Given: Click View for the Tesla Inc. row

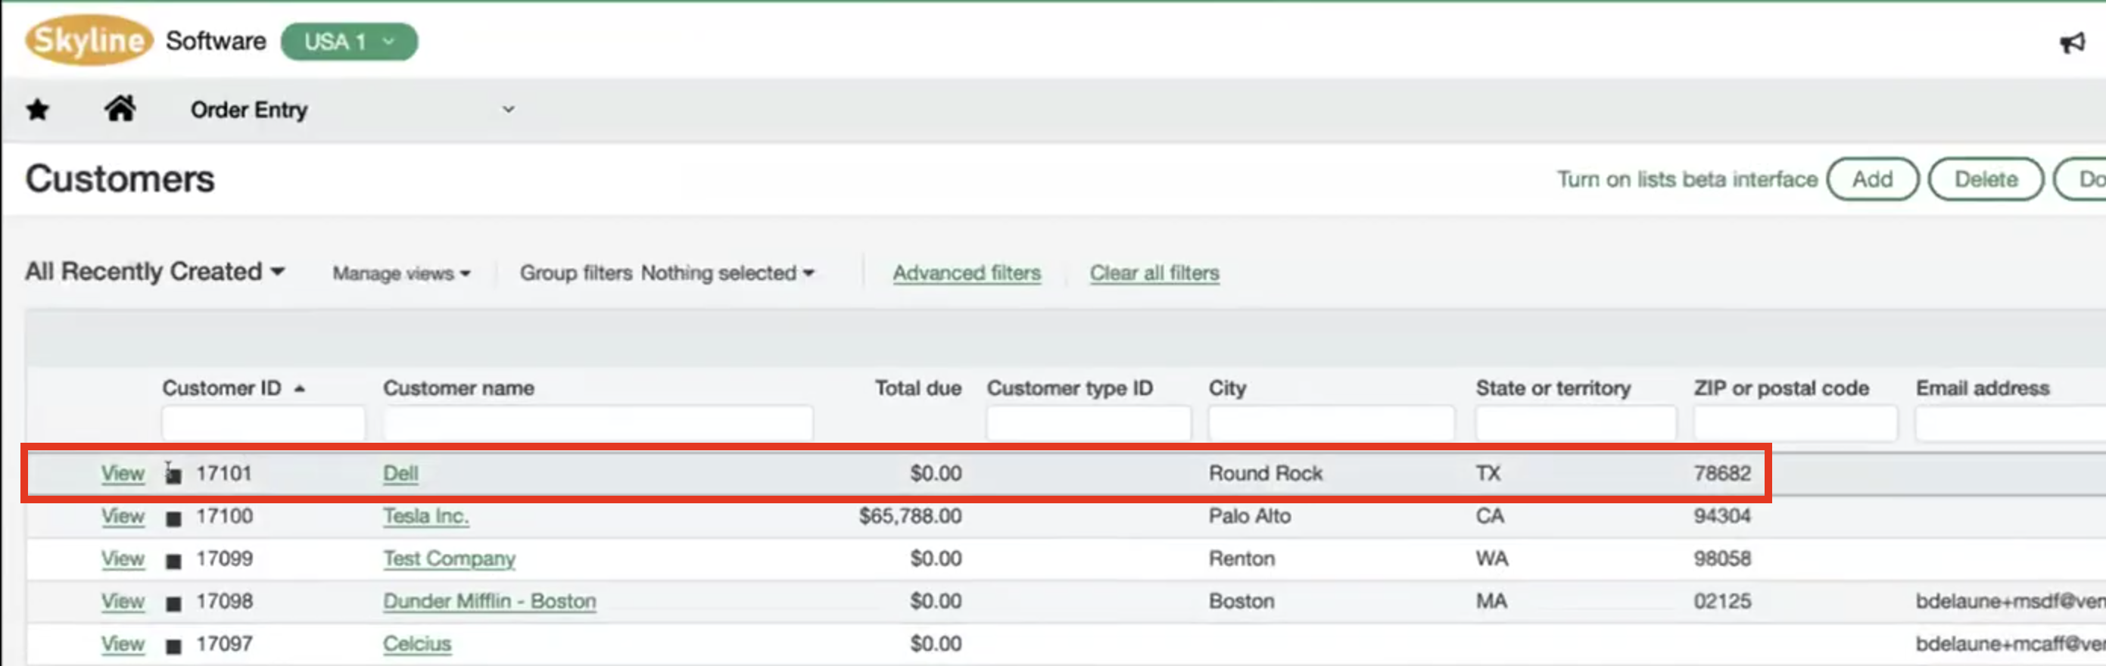Looking at the screenshot, I should click(123, 515).
